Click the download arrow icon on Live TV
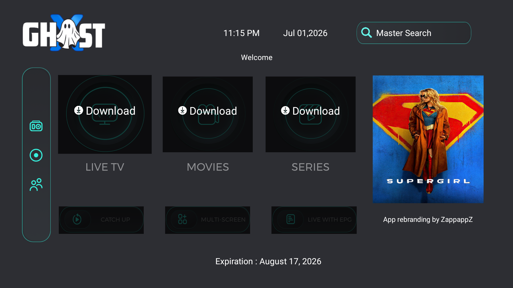Image resolution: width=513 pixels, height=288 pixels. click(x=79, y=110)
